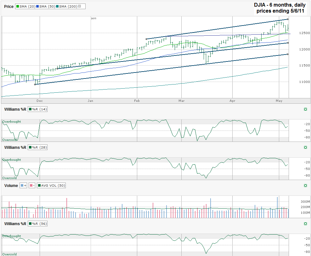Click the 12500 price axis value
The width and height of the screenshot is (311, 256).
point(304,33)
